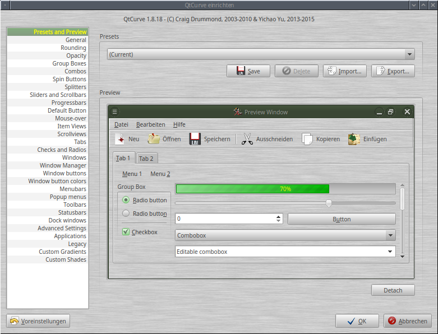
Task: Select Window Manager in sidebar
Action: (x=48, y=165)
